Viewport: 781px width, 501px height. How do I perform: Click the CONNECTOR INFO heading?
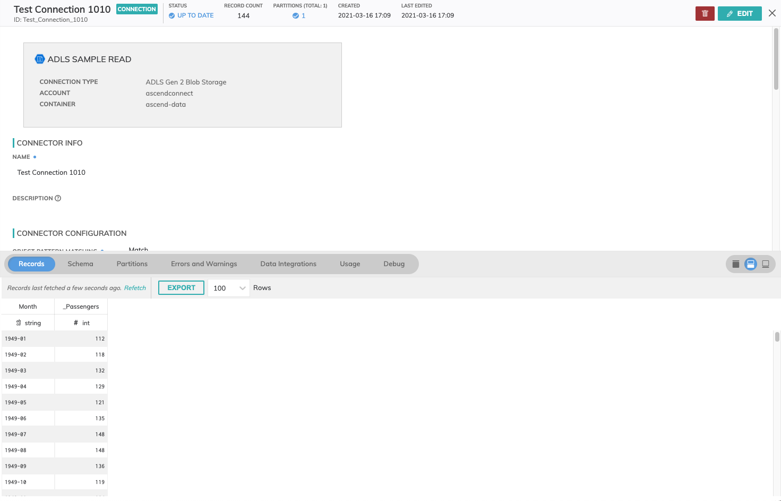tap(49, 143)
